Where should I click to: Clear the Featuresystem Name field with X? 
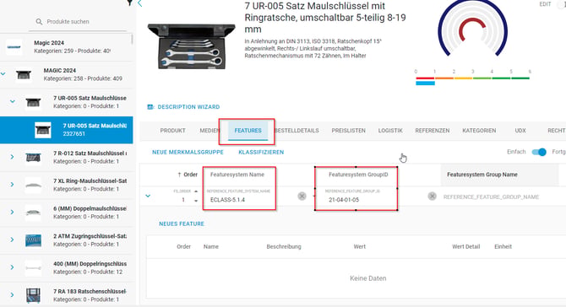(x=302, y=196)
